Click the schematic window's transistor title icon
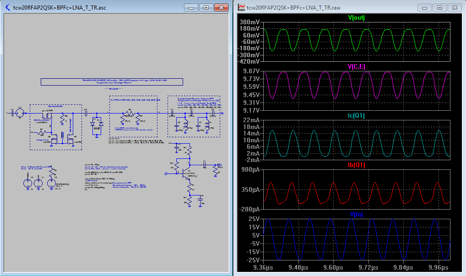This screenshot has height=276, width=466. click(x=8, y=8)
